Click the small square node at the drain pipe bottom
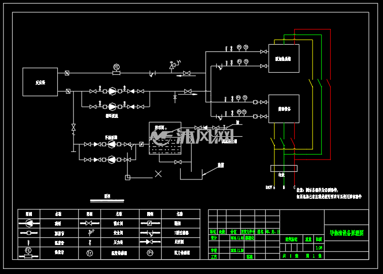 pos(127,177)
